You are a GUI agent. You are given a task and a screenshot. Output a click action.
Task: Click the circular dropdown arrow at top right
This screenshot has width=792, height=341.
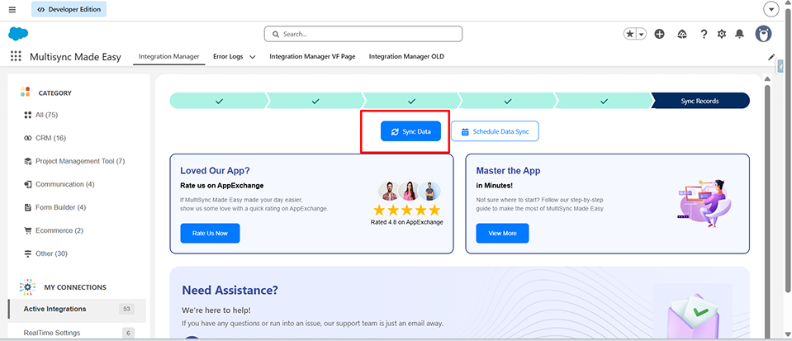click(x=771, y=9)
